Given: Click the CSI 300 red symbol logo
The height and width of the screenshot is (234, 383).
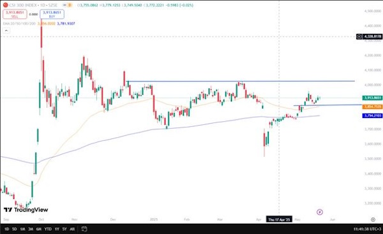Looking at the screenshot, I should pyautogui.click(x=5, y=5).
